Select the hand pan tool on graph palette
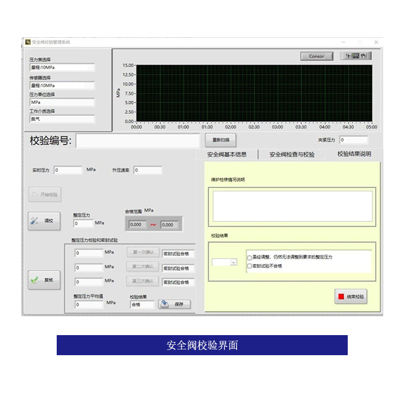 coord(363,56)
